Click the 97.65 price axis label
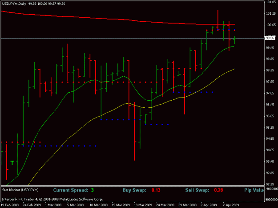Screen dimensions: 278x208 (271, 82)
